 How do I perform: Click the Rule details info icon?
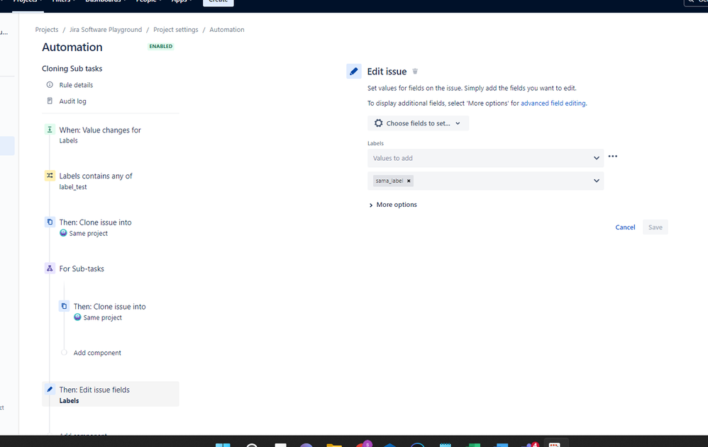[50, 85]
